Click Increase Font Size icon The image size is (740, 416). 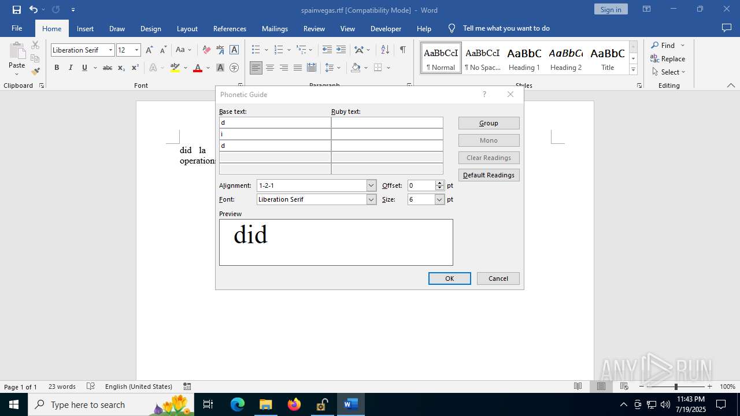149,50
